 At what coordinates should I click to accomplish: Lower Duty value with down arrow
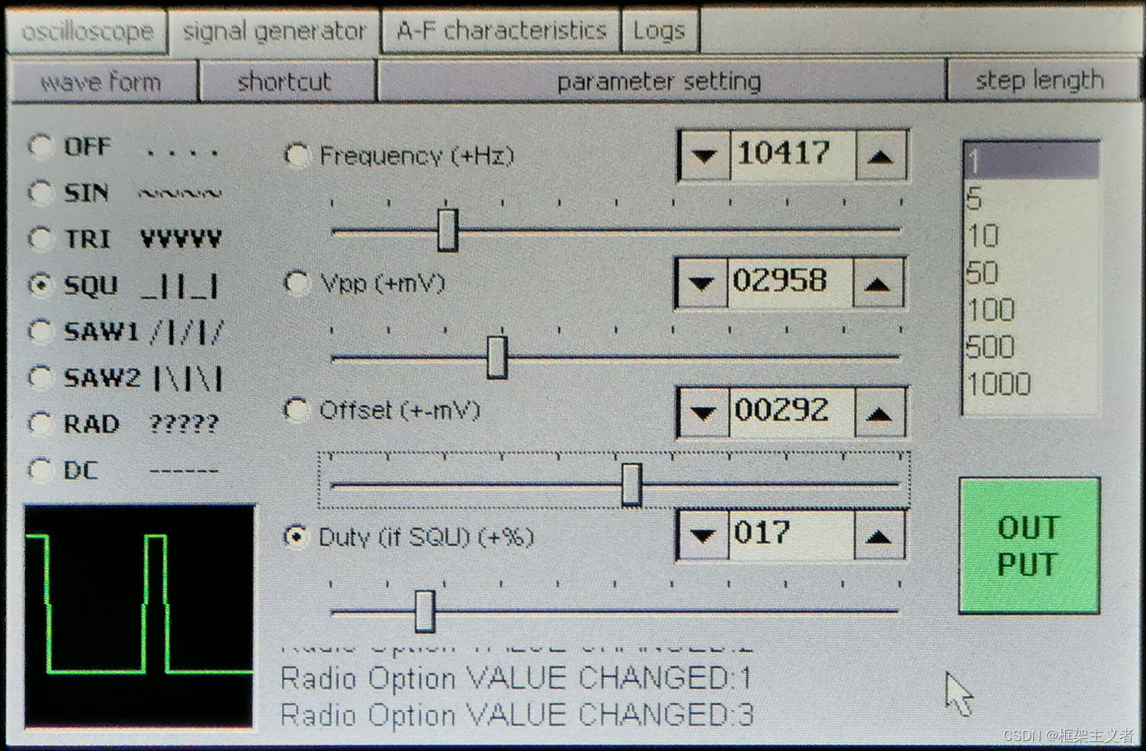coord(702,537)
